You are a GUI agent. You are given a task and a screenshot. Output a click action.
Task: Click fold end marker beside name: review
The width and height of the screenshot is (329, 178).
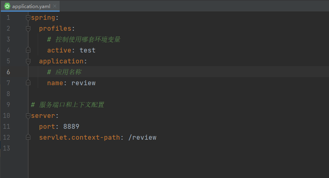pos(28,83)
